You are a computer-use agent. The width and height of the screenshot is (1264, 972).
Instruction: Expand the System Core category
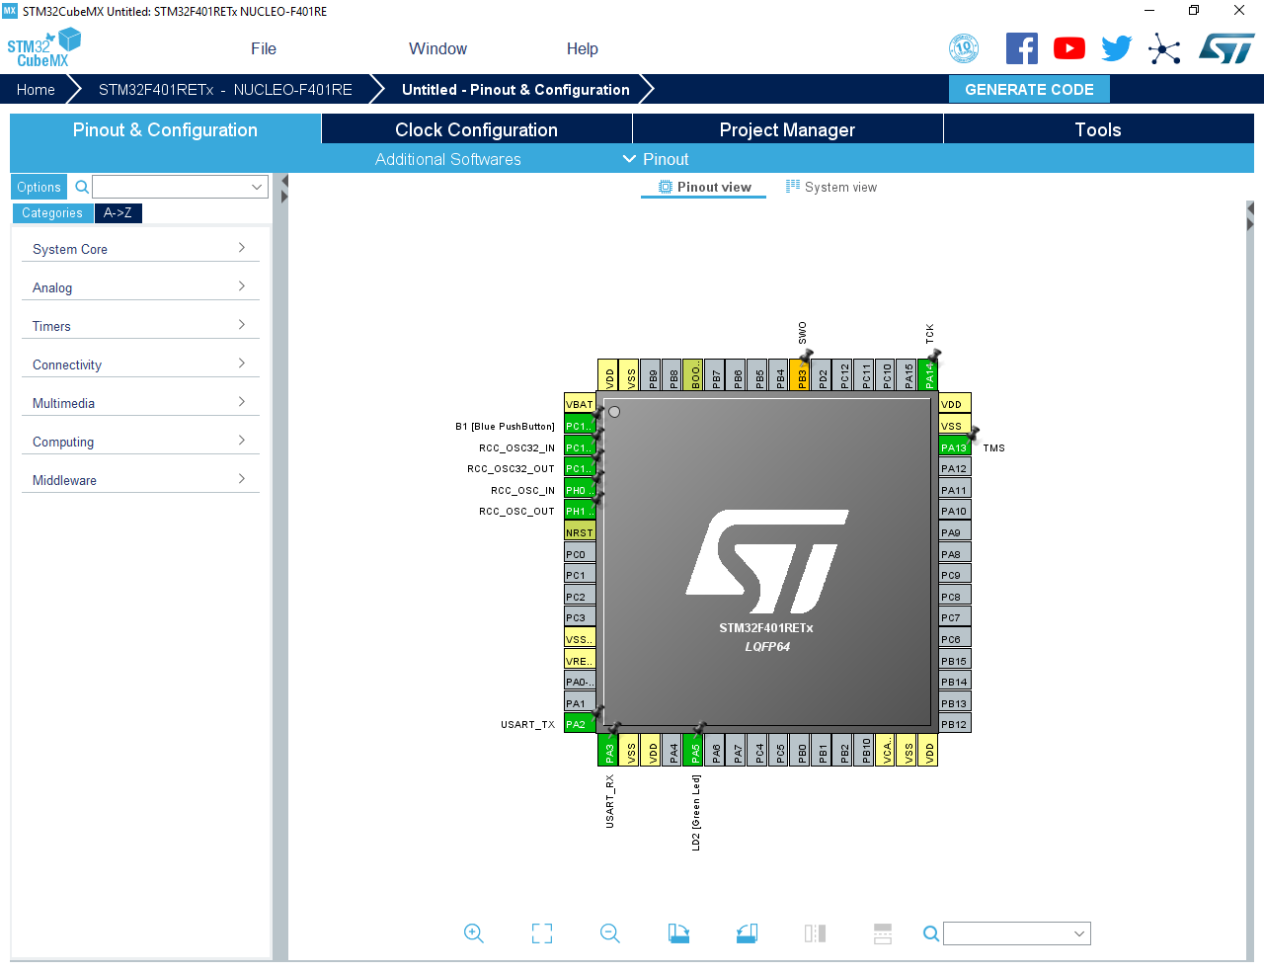pyautogui.click(x=140, y=249)
